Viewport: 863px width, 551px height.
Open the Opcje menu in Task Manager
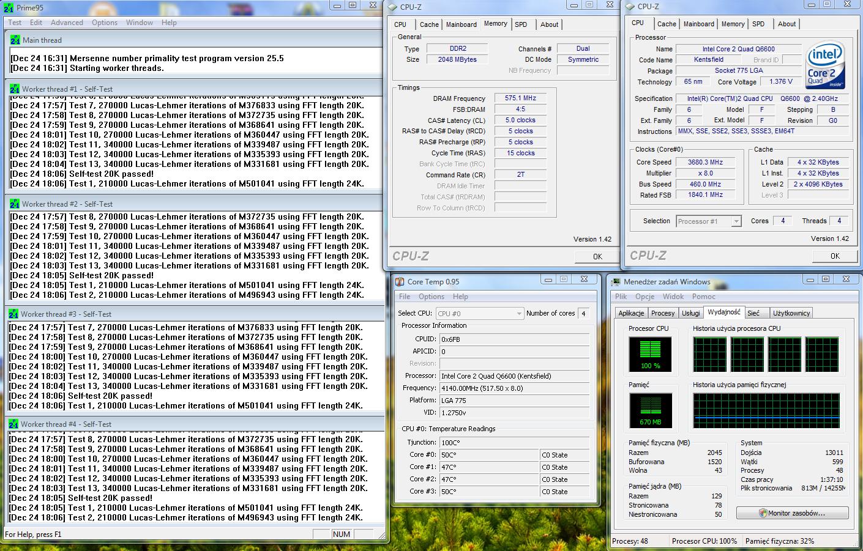click(644, 297)
